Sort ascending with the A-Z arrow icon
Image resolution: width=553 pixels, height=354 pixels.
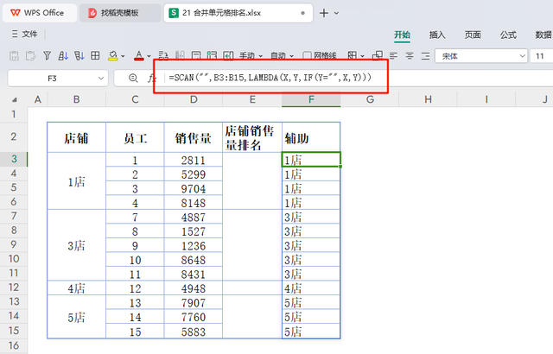pos(63,55)
